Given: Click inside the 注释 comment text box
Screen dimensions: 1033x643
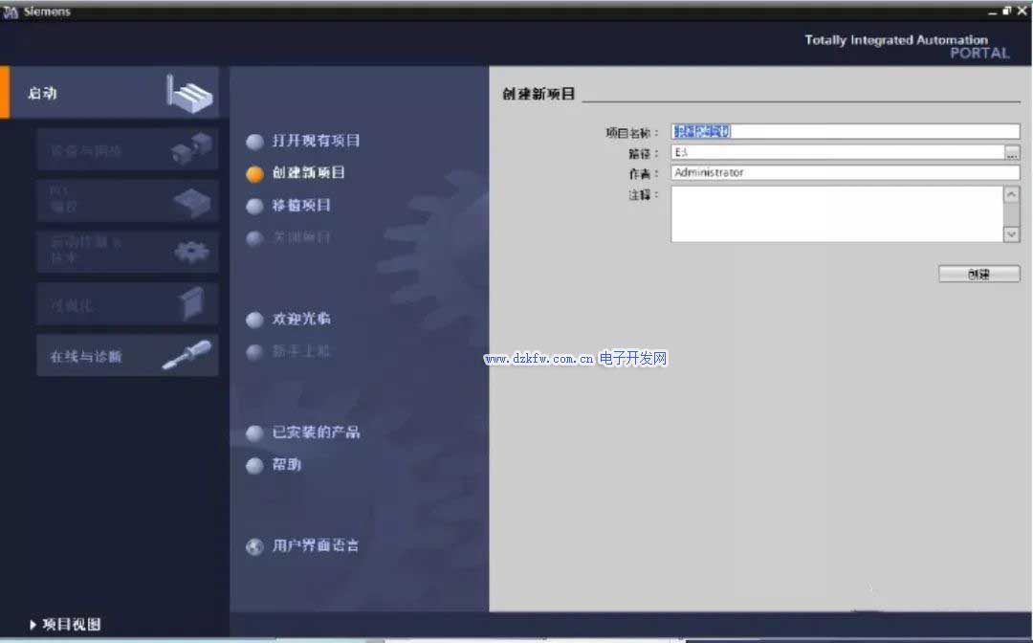Looking at the screenshot, I should (x=837, y=214).
